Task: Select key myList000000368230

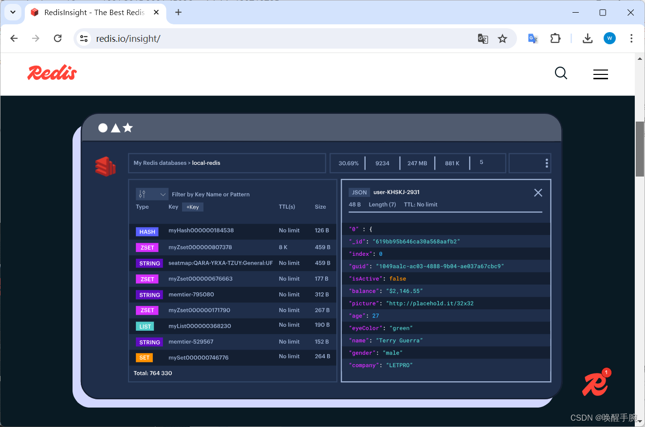Action: [200, 326]
